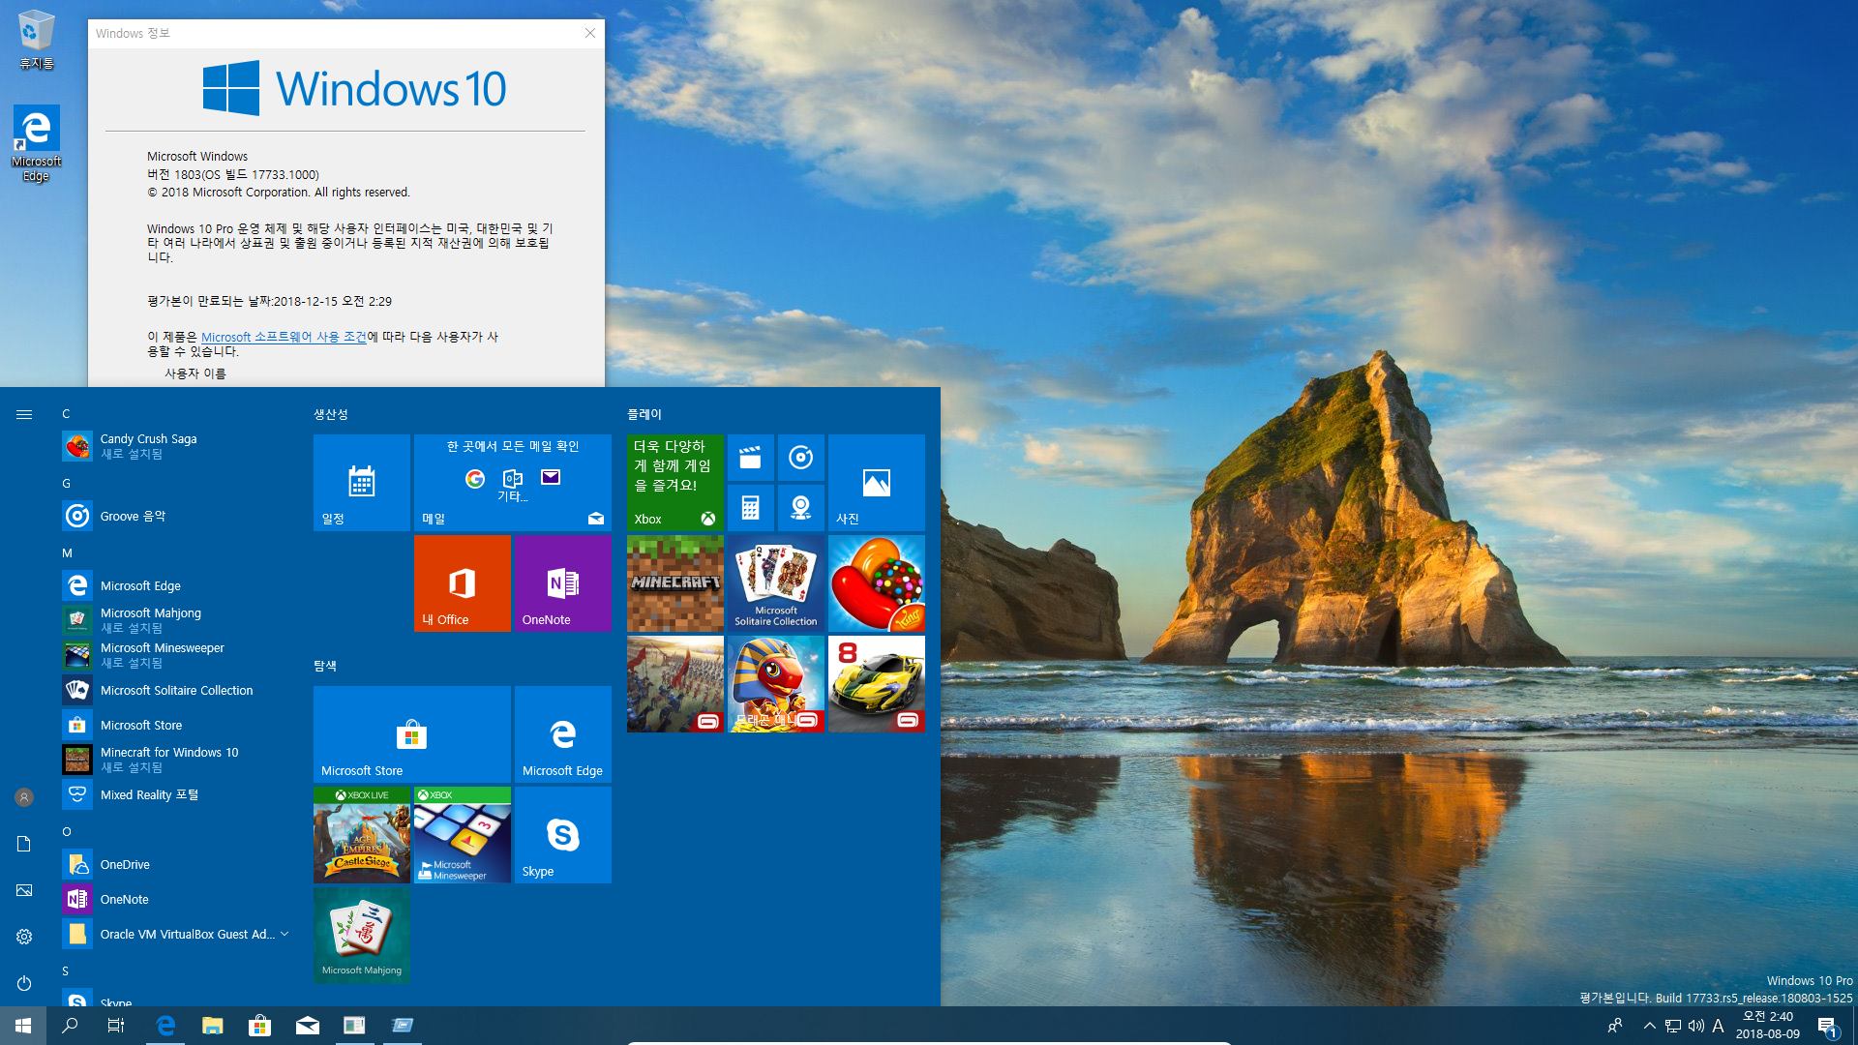Jump to letter M section header
This screenshot has height=1045, width=1858.
click(x=67, y=553)
